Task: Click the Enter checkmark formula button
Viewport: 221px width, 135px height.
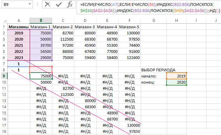Action: 59,4
